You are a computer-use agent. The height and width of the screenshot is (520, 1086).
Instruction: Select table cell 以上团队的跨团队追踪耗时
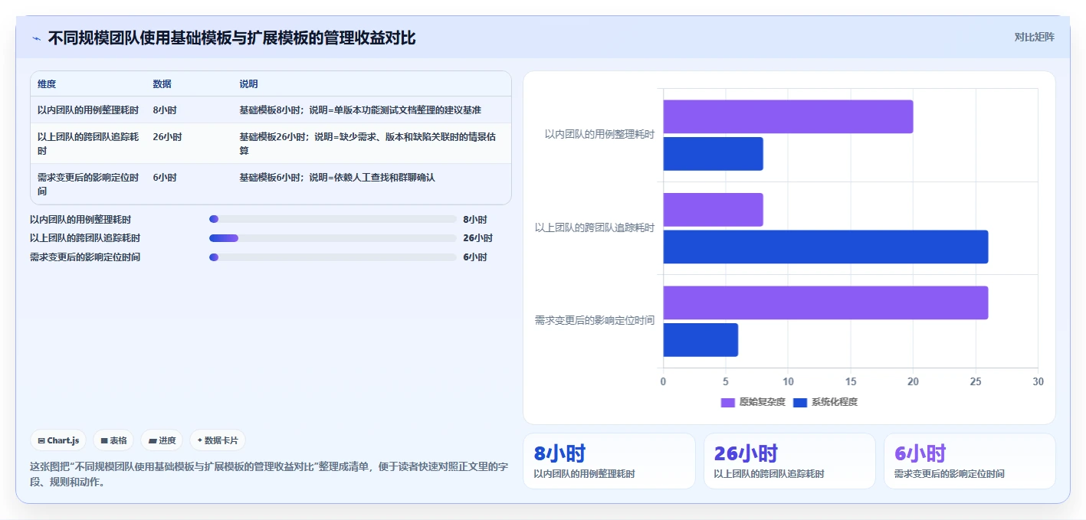pyautogui.click(x=88, y=143)
